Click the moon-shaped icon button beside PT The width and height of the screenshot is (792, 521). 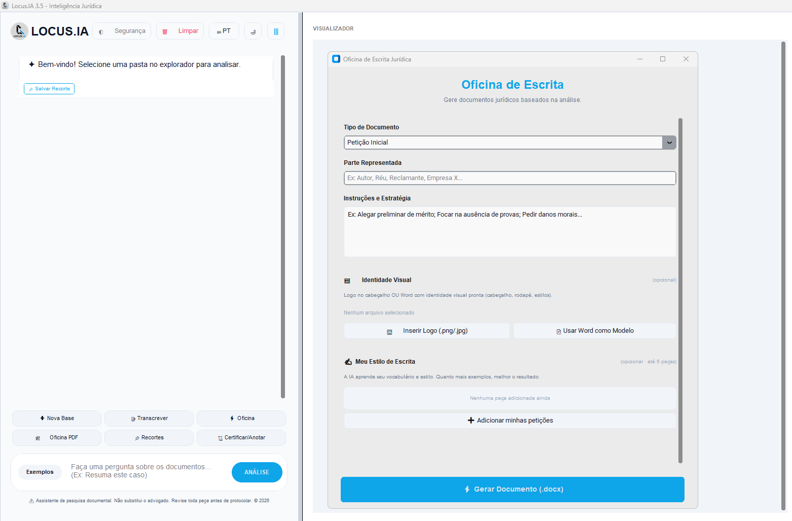coord(253,31)
